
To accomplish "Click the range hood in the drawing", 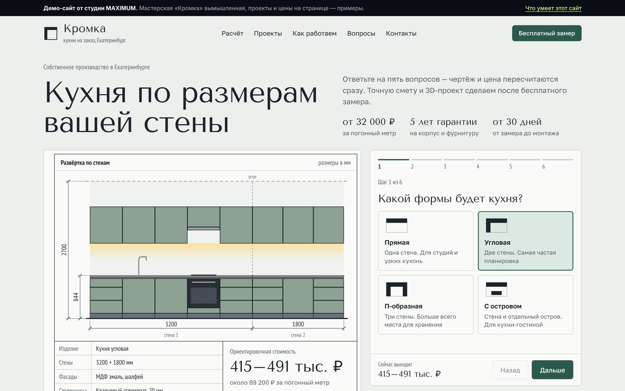I will click(203, 229).
